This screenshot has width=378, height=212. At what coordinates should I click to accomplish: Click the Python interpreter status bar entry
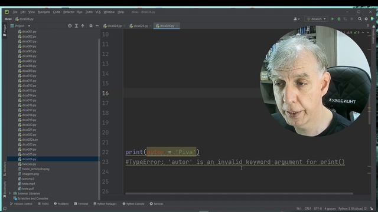pyautogui.click(x=353, y=208)
